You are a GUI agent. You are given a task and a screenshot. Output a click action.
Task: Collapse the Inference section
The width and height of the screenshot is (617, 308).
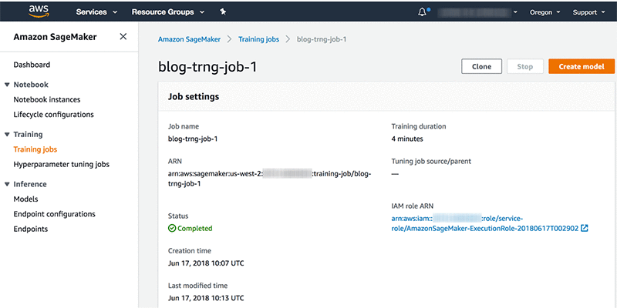(x=7, y=185)
